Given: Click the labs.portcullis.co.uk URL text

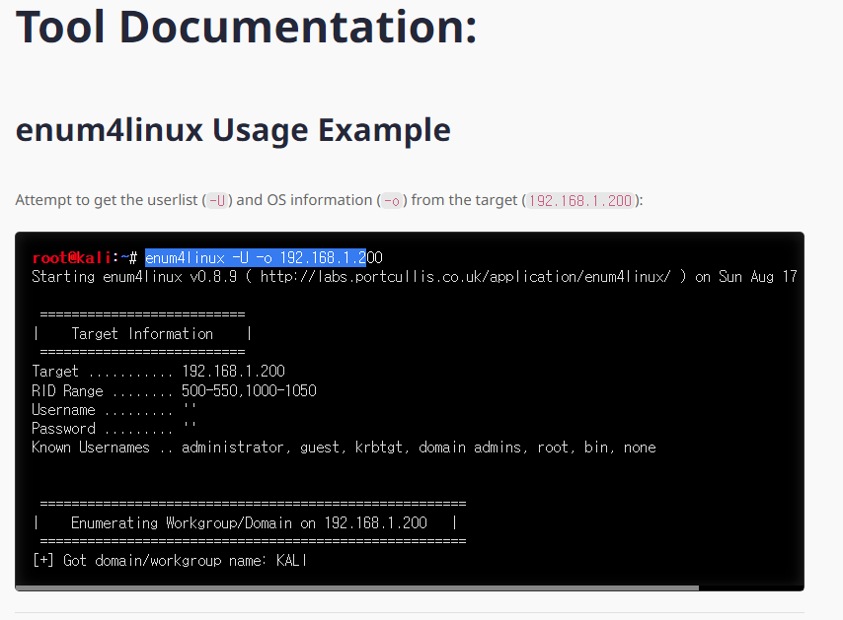Looking at the screenshot, I should pyautogui.click(x=466, y=277).
